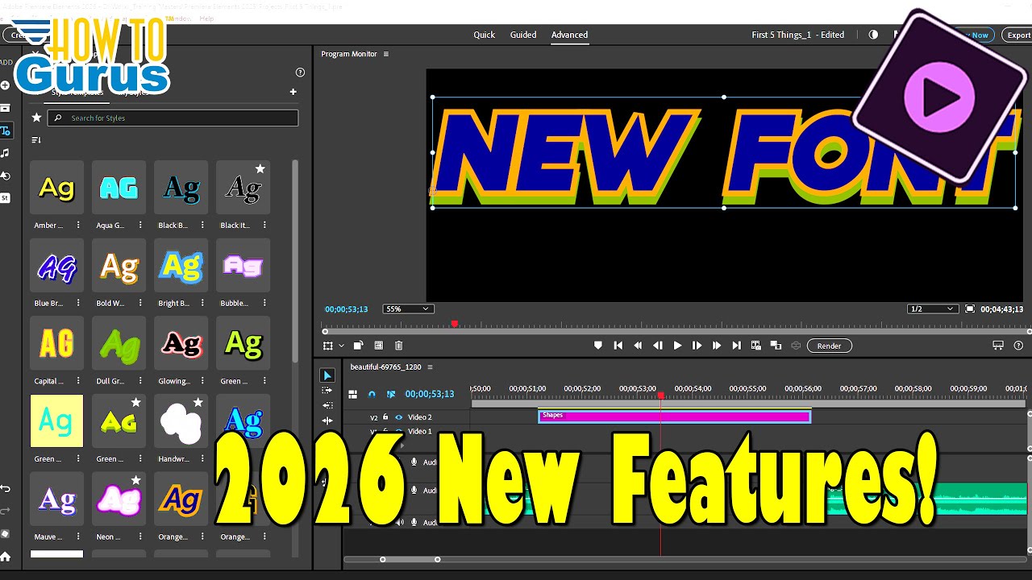The width and height of the screenshot is (1032, 580).
Task: Click the contrast icon near project title
Action: pyautogui.click(x=873, y=35)
